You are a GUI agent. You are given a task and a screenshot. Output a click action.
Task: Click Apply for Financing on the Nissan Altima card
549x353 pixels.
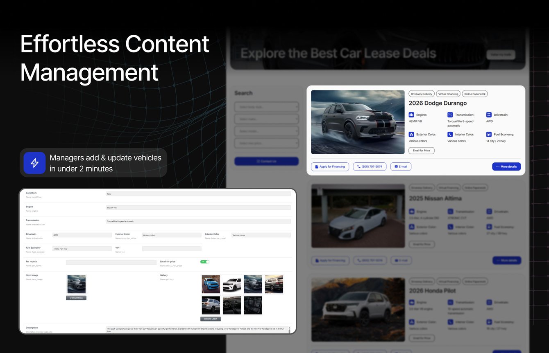coord(330,260)
